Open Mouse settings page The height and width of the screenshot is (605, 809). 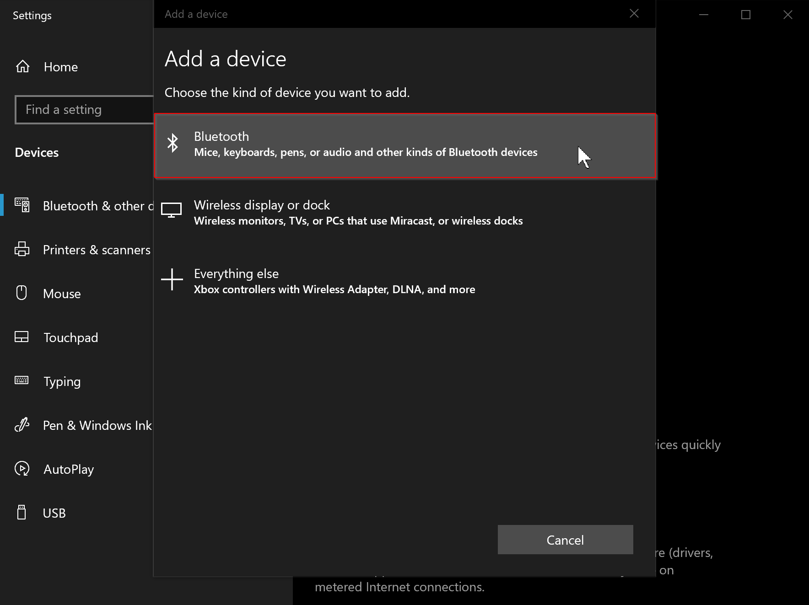pos(77,294)
